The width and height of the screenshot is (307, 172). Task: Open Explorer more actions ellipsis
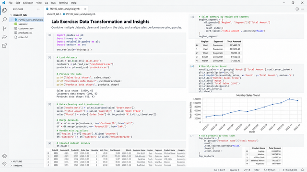[x=39, y=9]
